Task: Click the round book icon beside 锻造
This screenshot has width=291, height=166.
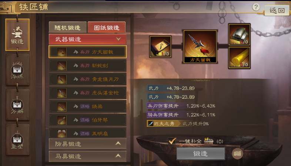Action: tap(237, 153)
